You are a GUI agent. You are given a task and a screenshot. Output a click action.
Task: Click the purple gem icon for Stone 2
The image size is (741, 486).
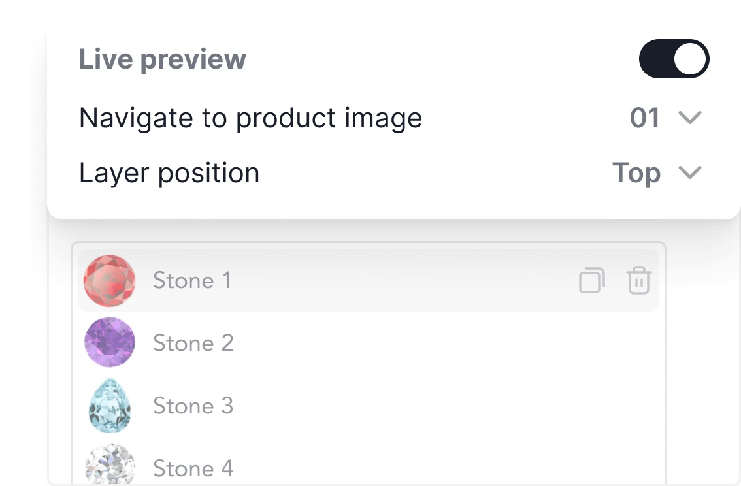[x=109, y=342]
